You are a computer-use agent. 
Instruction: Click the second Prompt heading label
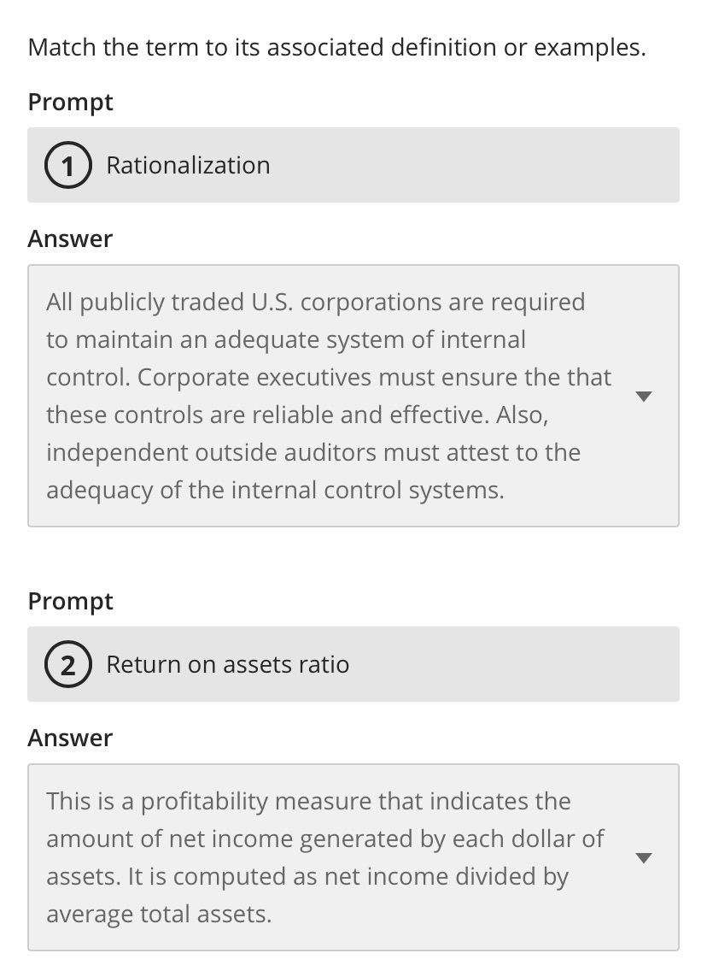pos(70,601)
